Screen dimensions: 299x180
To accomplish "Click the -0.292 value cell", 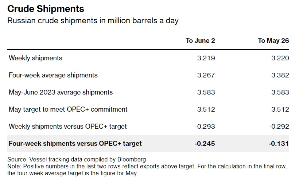I will [280, 127].
